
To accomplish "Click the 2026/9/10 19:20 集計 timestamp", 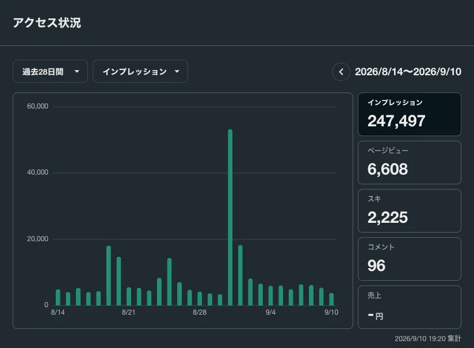I will click(428, 339).
